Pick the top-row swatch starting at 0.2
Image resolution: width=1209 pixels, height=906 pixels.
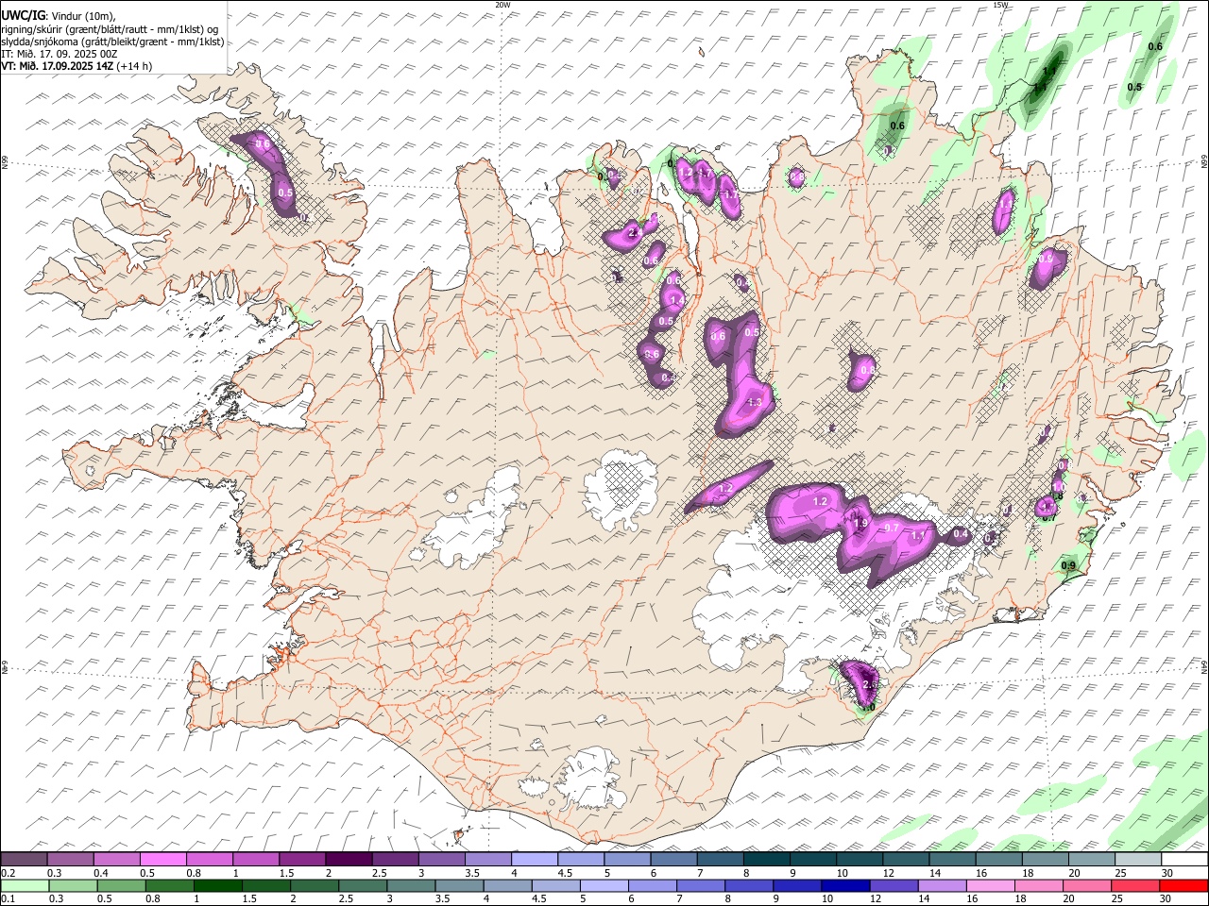click(x=24, y=860)
